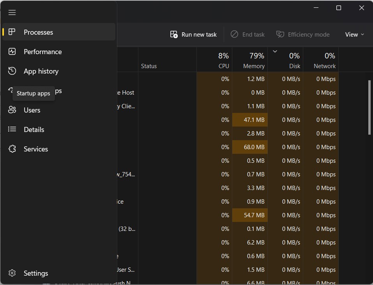Go to the Services page
373x285 pixels.
point(36,149)
